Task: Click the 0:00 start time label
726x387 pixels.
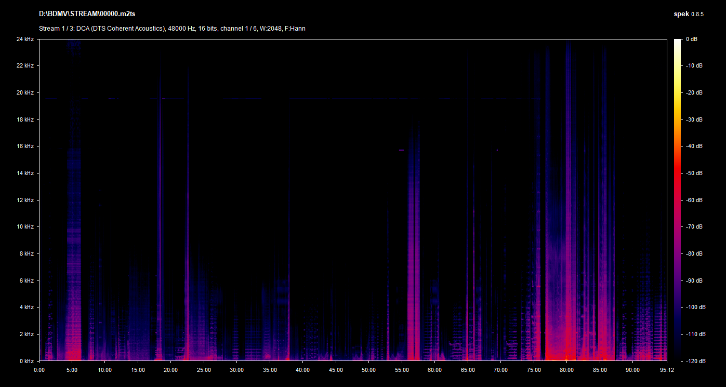Action: pyautogui.click(x=39, y=370)
